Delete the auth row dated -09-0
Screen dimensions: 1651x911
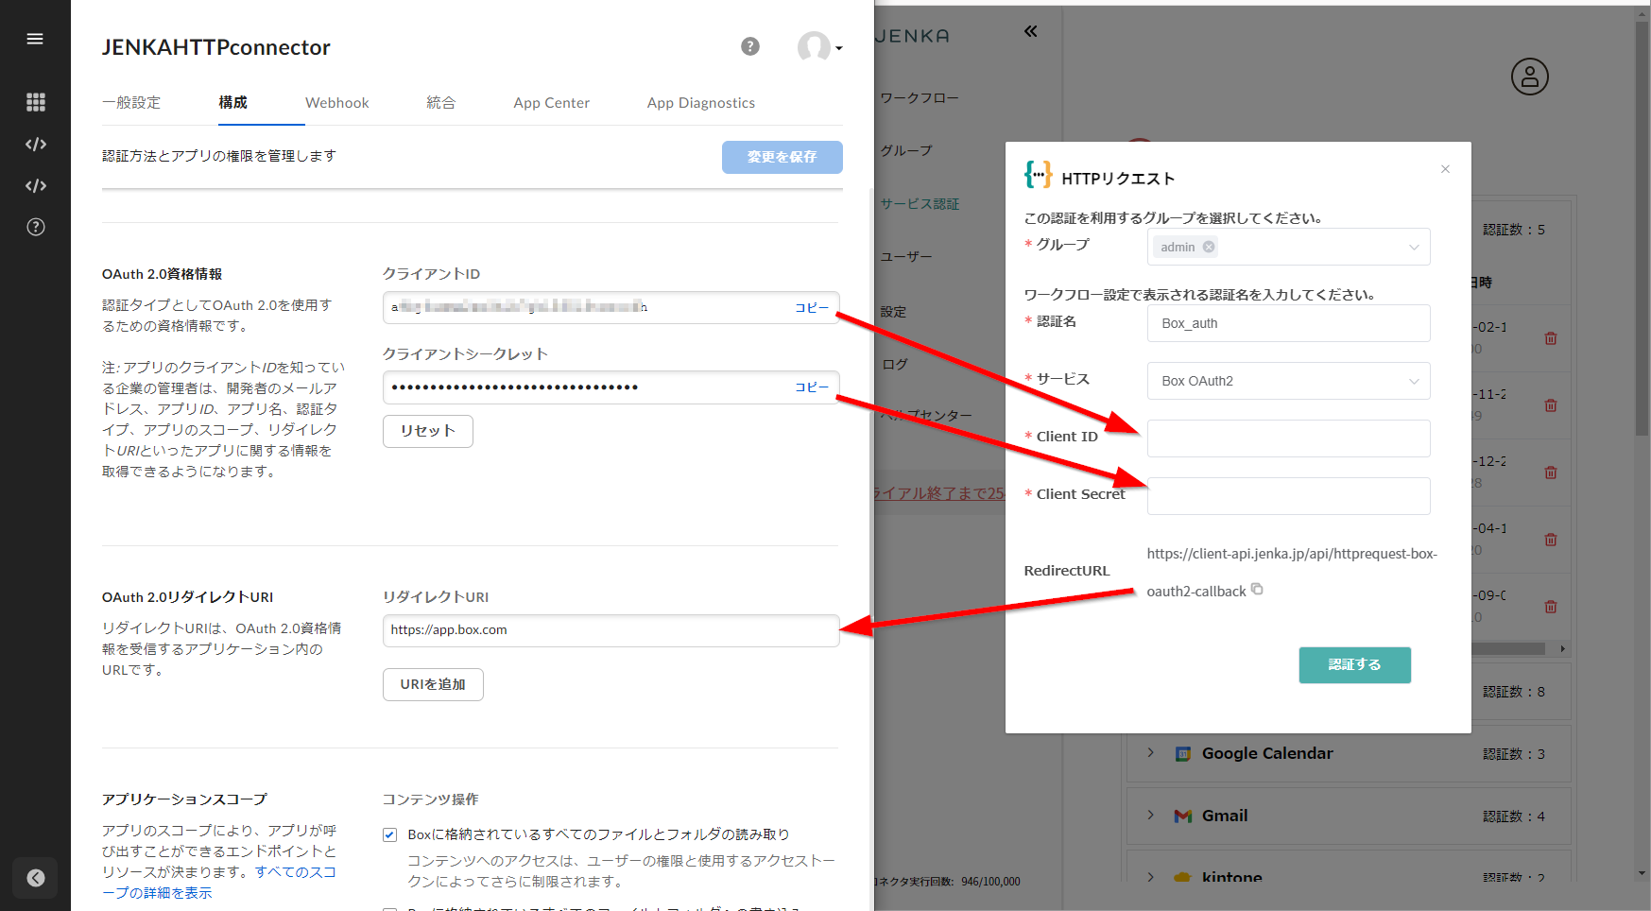coord(1551,607)
